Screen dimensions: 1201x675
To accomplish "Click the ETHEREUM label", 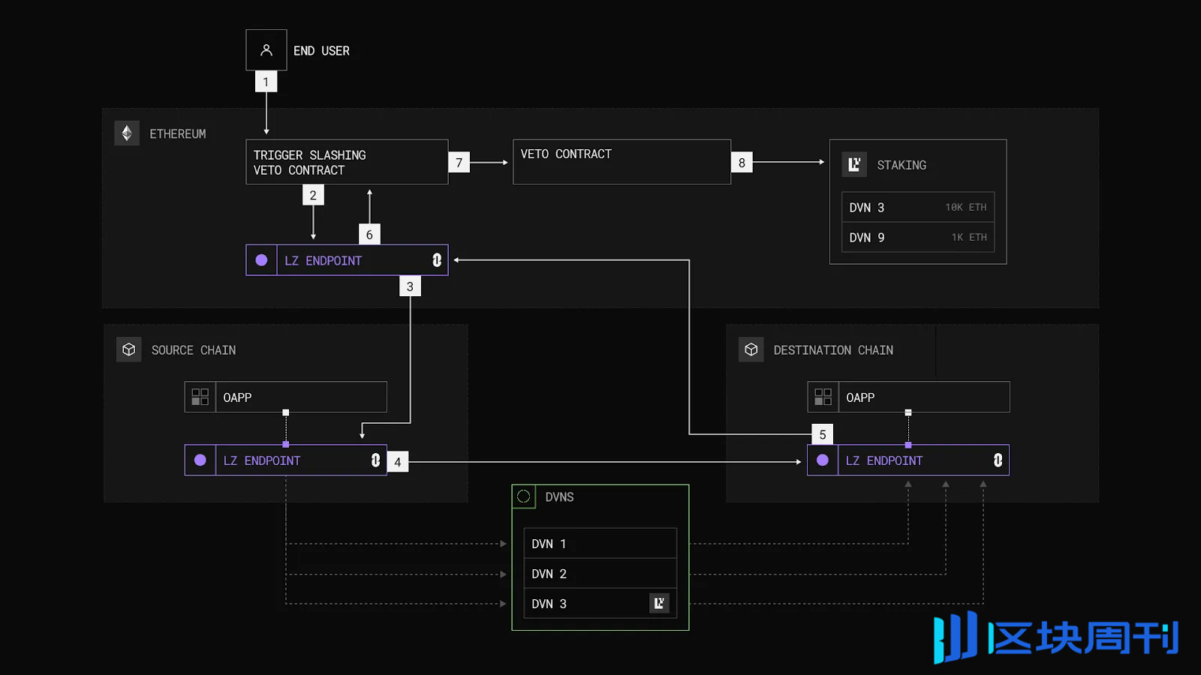I will tap(177, 133).
